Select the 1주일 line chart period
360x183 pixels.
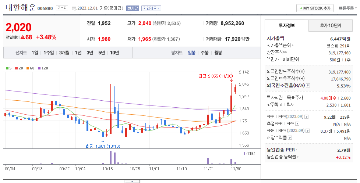coord(49,53)
